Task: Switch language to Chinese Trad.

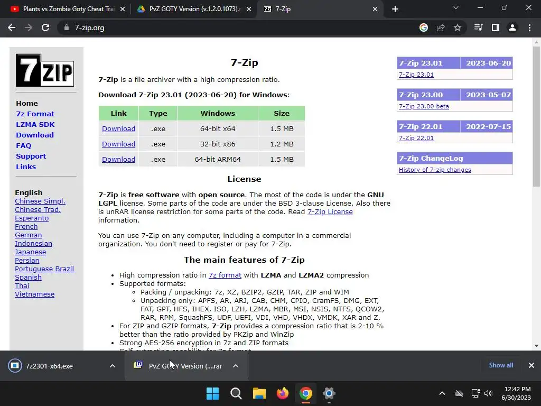Action: (38, 209)
